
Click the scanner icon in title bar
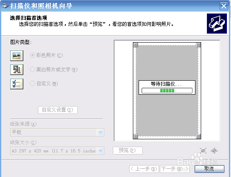(5, 6)
